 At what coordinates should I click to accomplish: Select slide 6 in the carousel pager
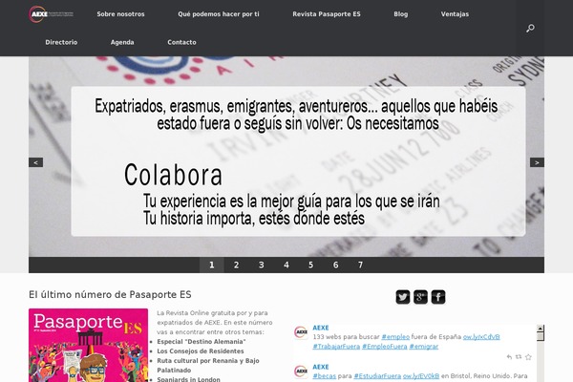pyautogui.click(x=335, y=265)
